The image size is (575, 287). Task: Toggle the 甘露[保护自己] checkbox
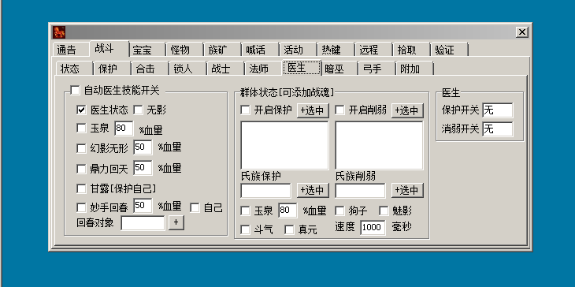click(x=81, y=188)
